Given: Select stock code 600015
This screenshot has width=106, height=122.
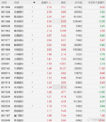Looking at the screenshot, I should coord(6,73).
